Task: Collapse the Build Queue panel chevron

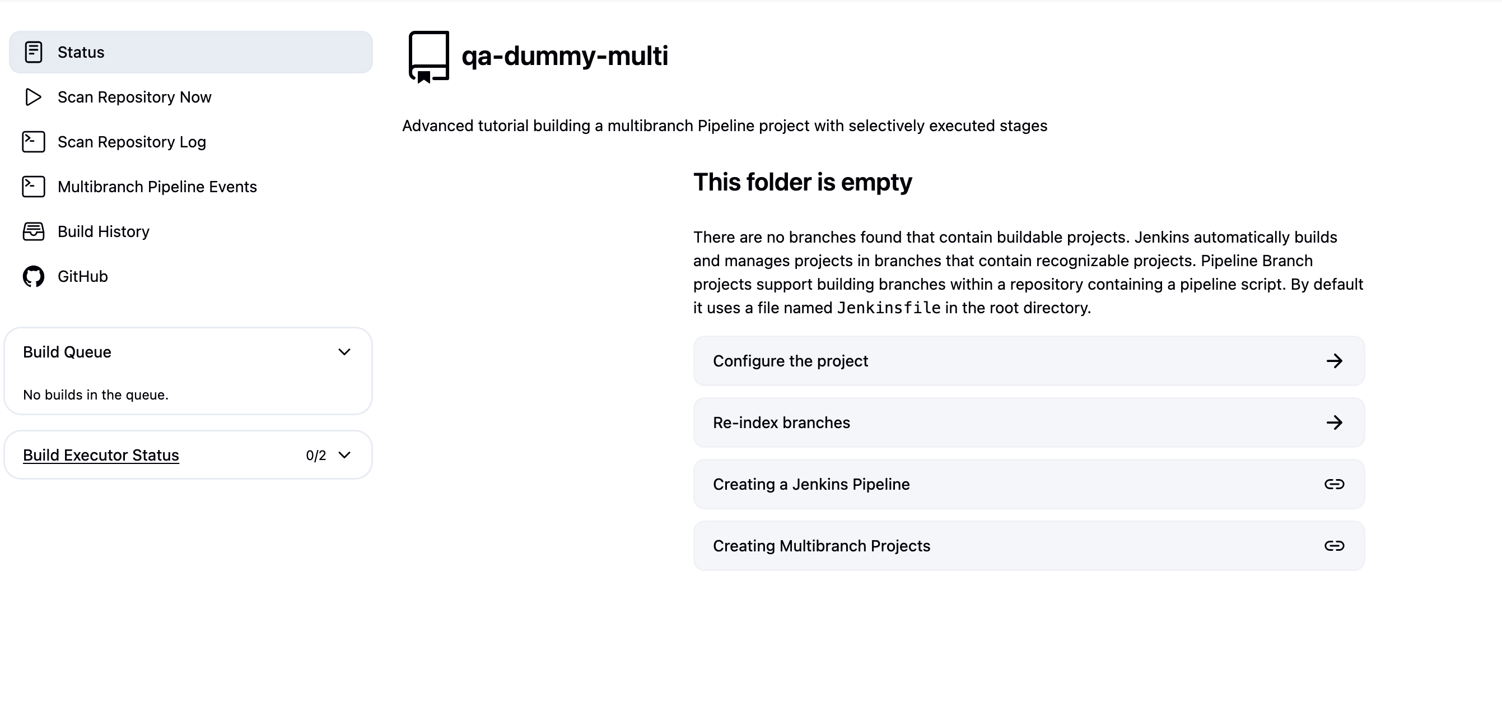Action: tap(344, 352)
